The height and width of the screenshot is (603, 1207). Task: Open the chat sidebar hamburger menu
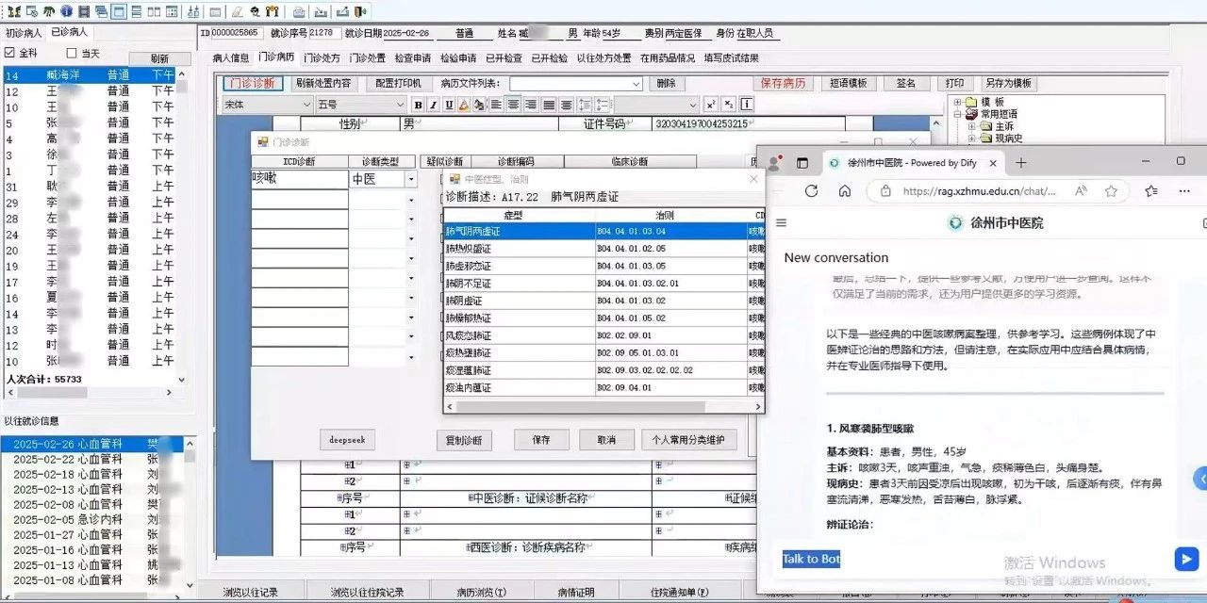[x=782, y=223]
